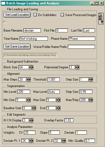Click the Segmentation Step Size field
Viewport: 105px width, 147px height.
pyautogui.click(x=86, y=92)
